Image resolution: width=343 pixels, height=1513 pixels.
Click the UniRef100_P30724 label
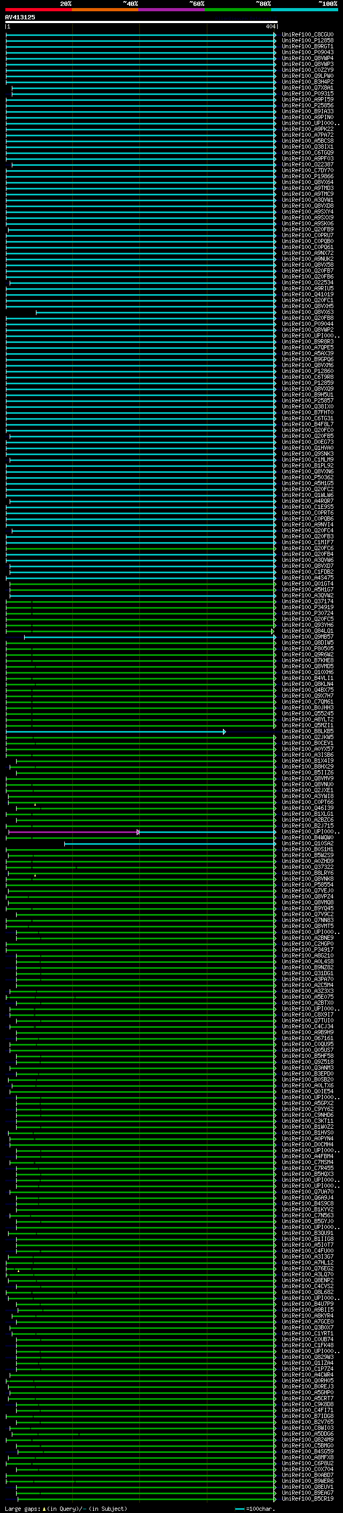tap(307, 613)
